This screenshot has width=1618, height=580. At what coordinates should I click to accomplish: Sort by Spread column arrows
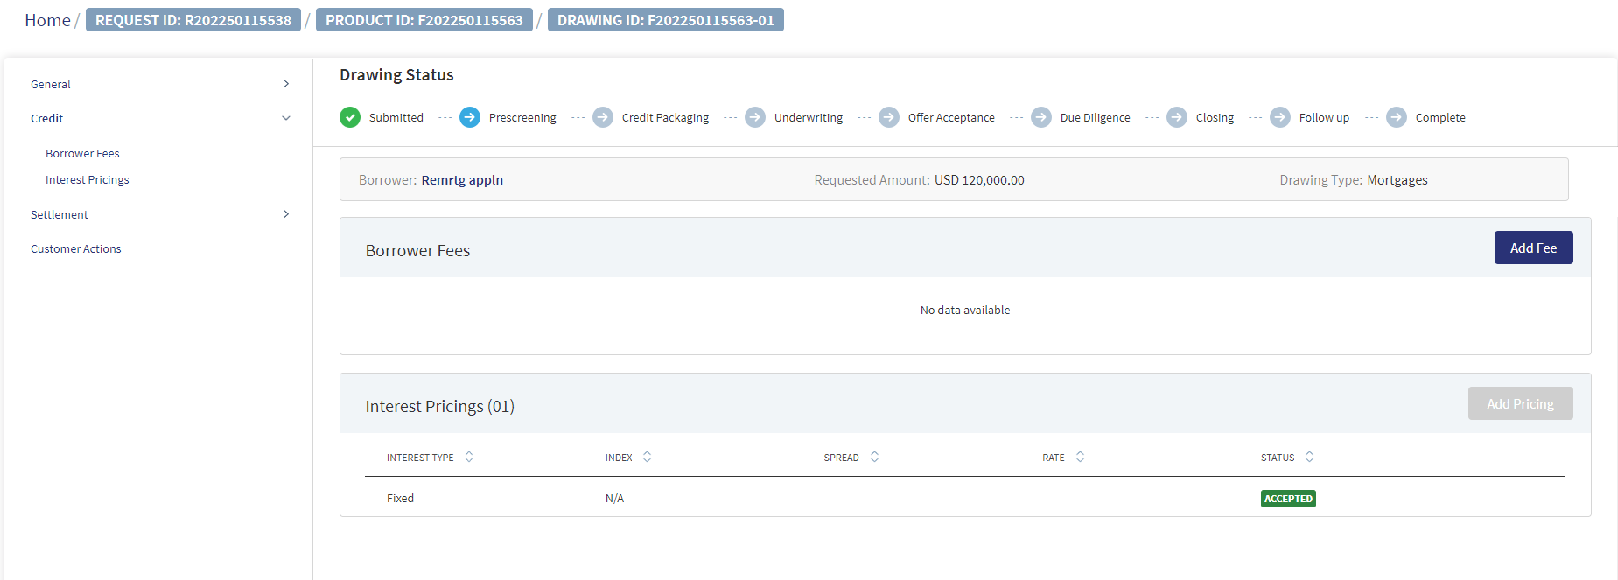874,457
